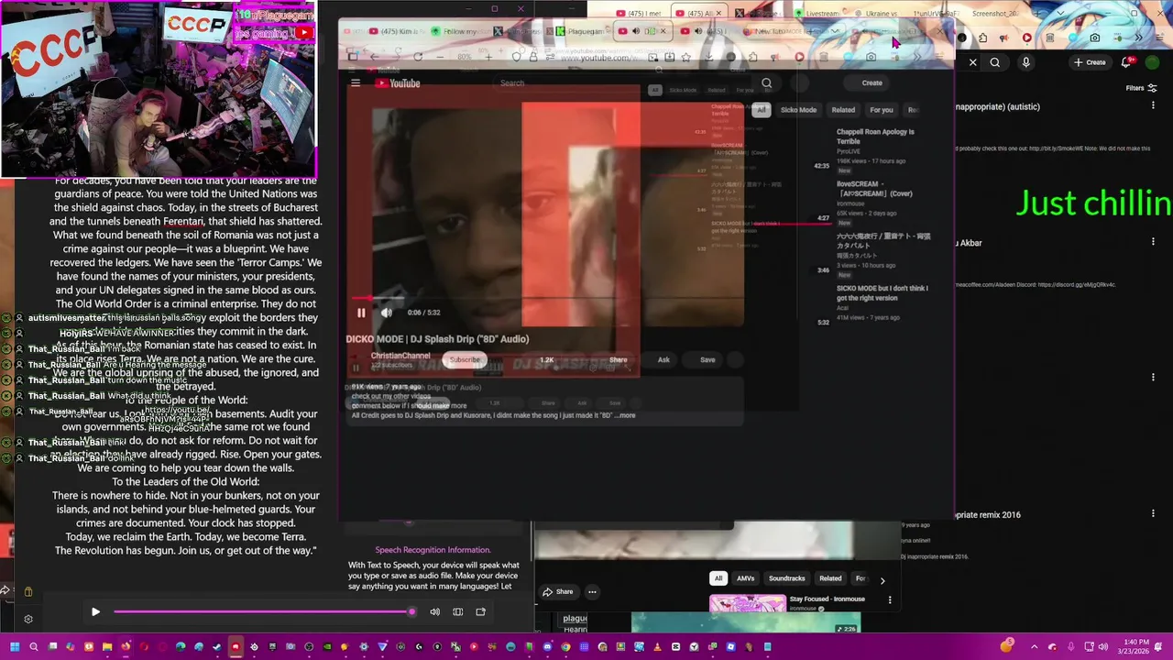Show more extensions with double chevron
The width and height of the screenshot is (1173, 660).
1139,38
